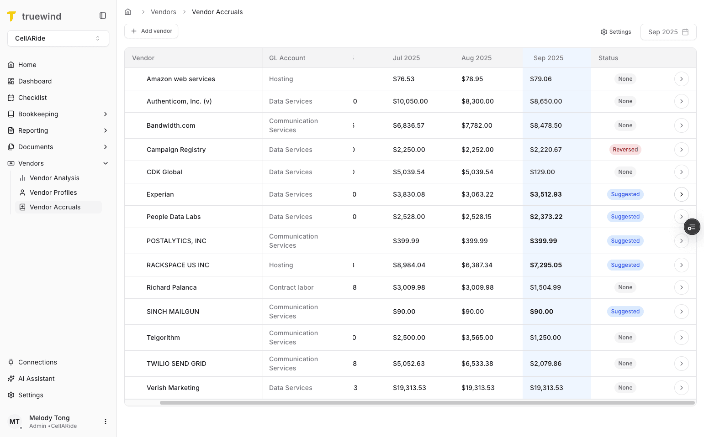The width and height of the screenshot is (704, 437).
Task: Open Bandwidth.com row arrow
Action: [682, 125]
